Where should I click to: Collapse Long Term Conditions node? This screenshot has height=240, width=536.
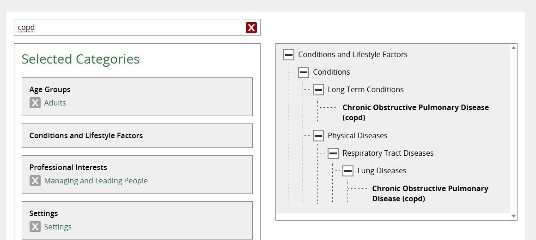tap(318, 90)
